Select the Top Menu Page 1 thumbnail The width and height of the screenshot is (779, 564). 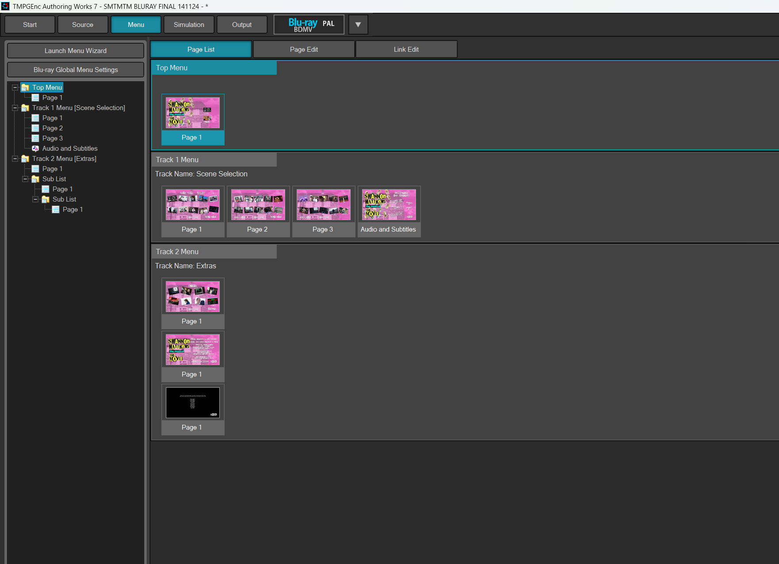point(193,119)
